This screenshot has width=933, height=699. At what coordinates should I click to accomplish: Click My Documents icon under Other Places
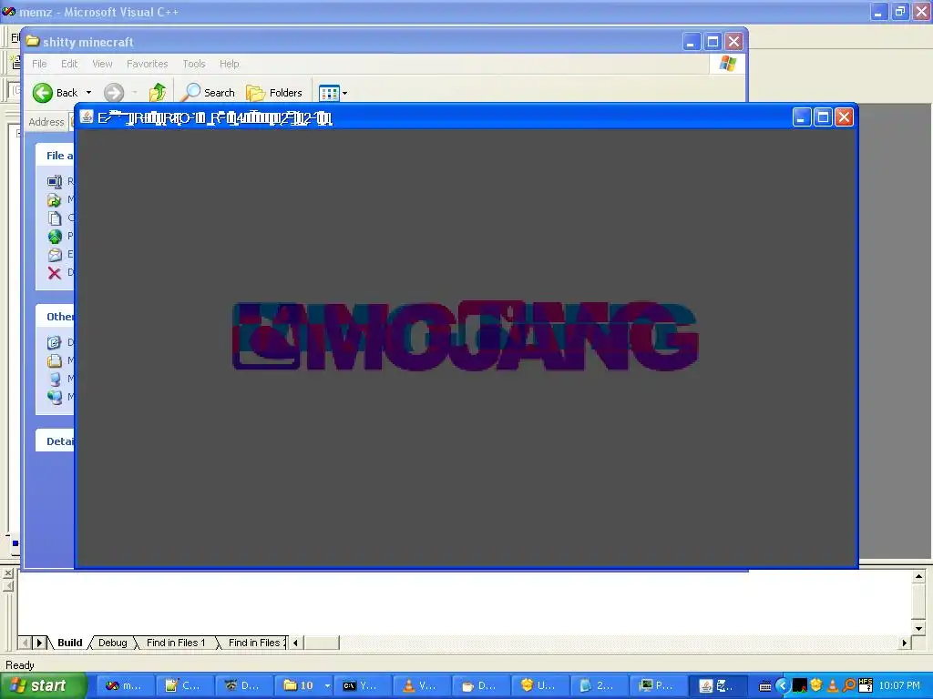(x=54, y=360)
